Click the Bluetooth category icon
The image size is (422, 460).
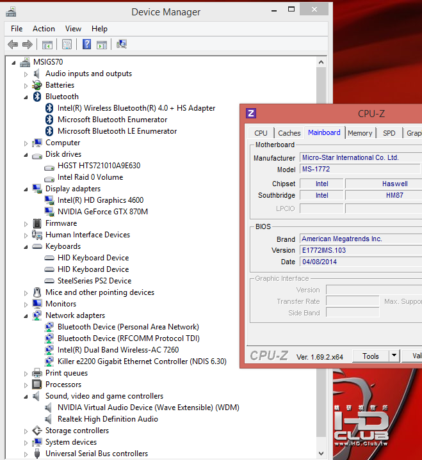37,97
